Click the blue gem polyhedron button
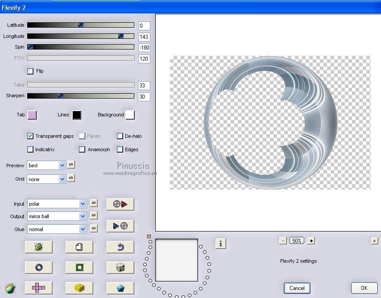This screenshot has width=381, height=298. tap(120, 288)
